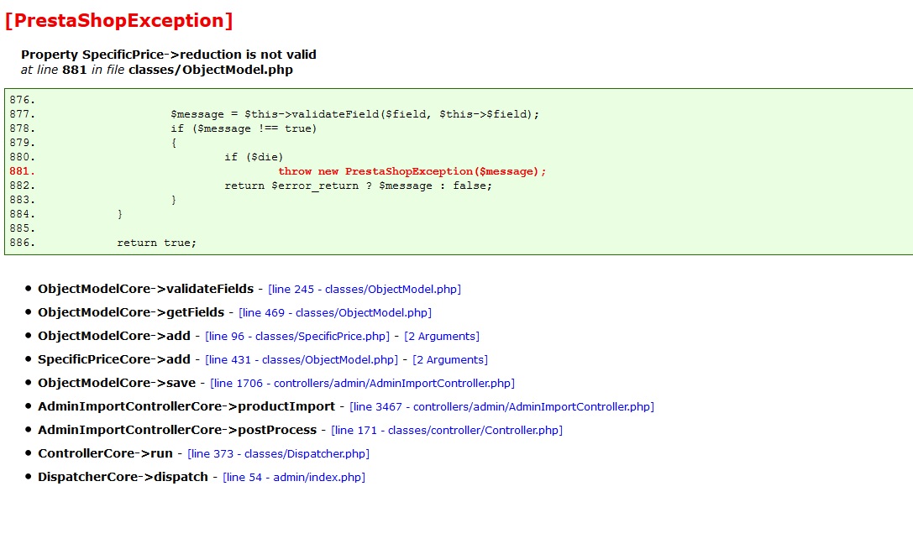The image size is (913, 544).
Task: Show 2 Arguments for SpecificPriceCore->add
Action: click(450, 359)
